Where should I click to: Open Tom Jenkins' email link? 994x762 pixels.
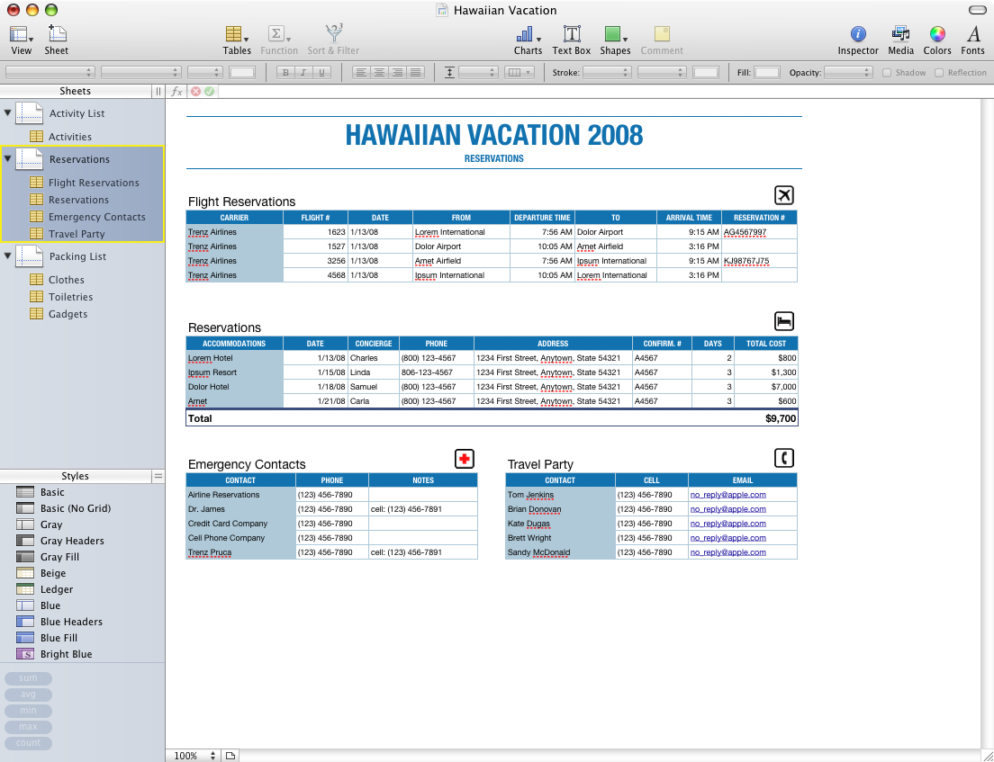pyautogui.click(x=727, y=495)
